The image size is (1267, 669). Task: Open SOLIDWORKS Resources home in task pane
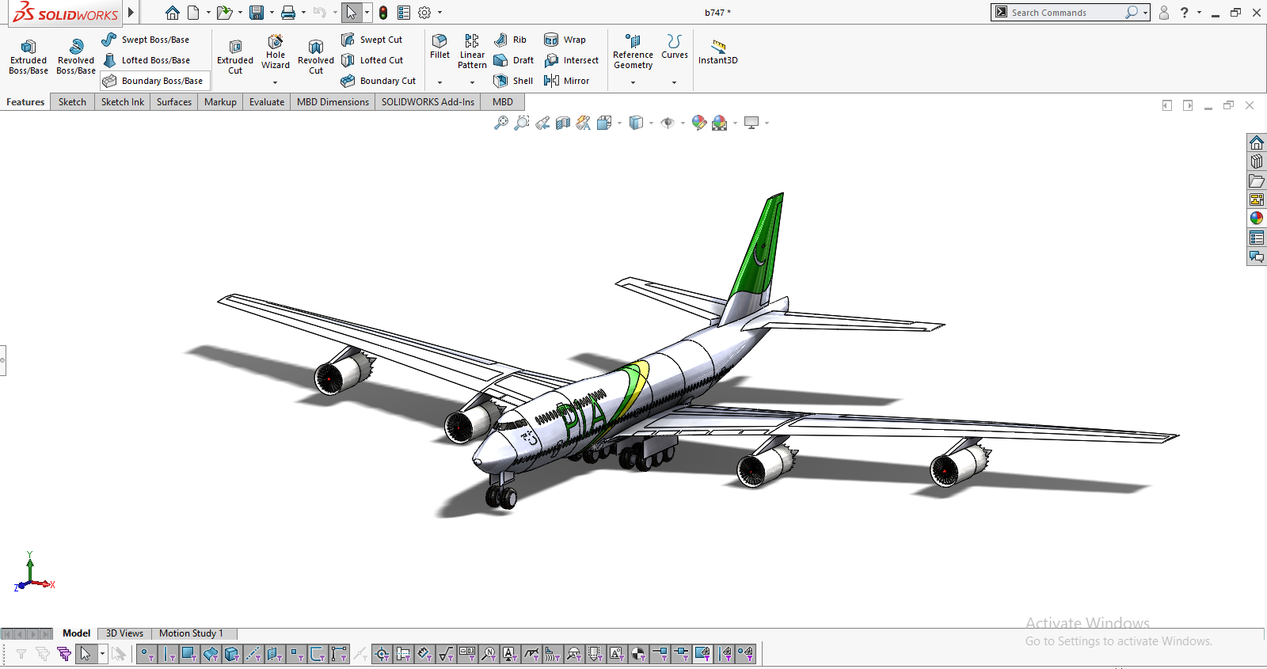pyautogui.click(x=1257, y=143)
